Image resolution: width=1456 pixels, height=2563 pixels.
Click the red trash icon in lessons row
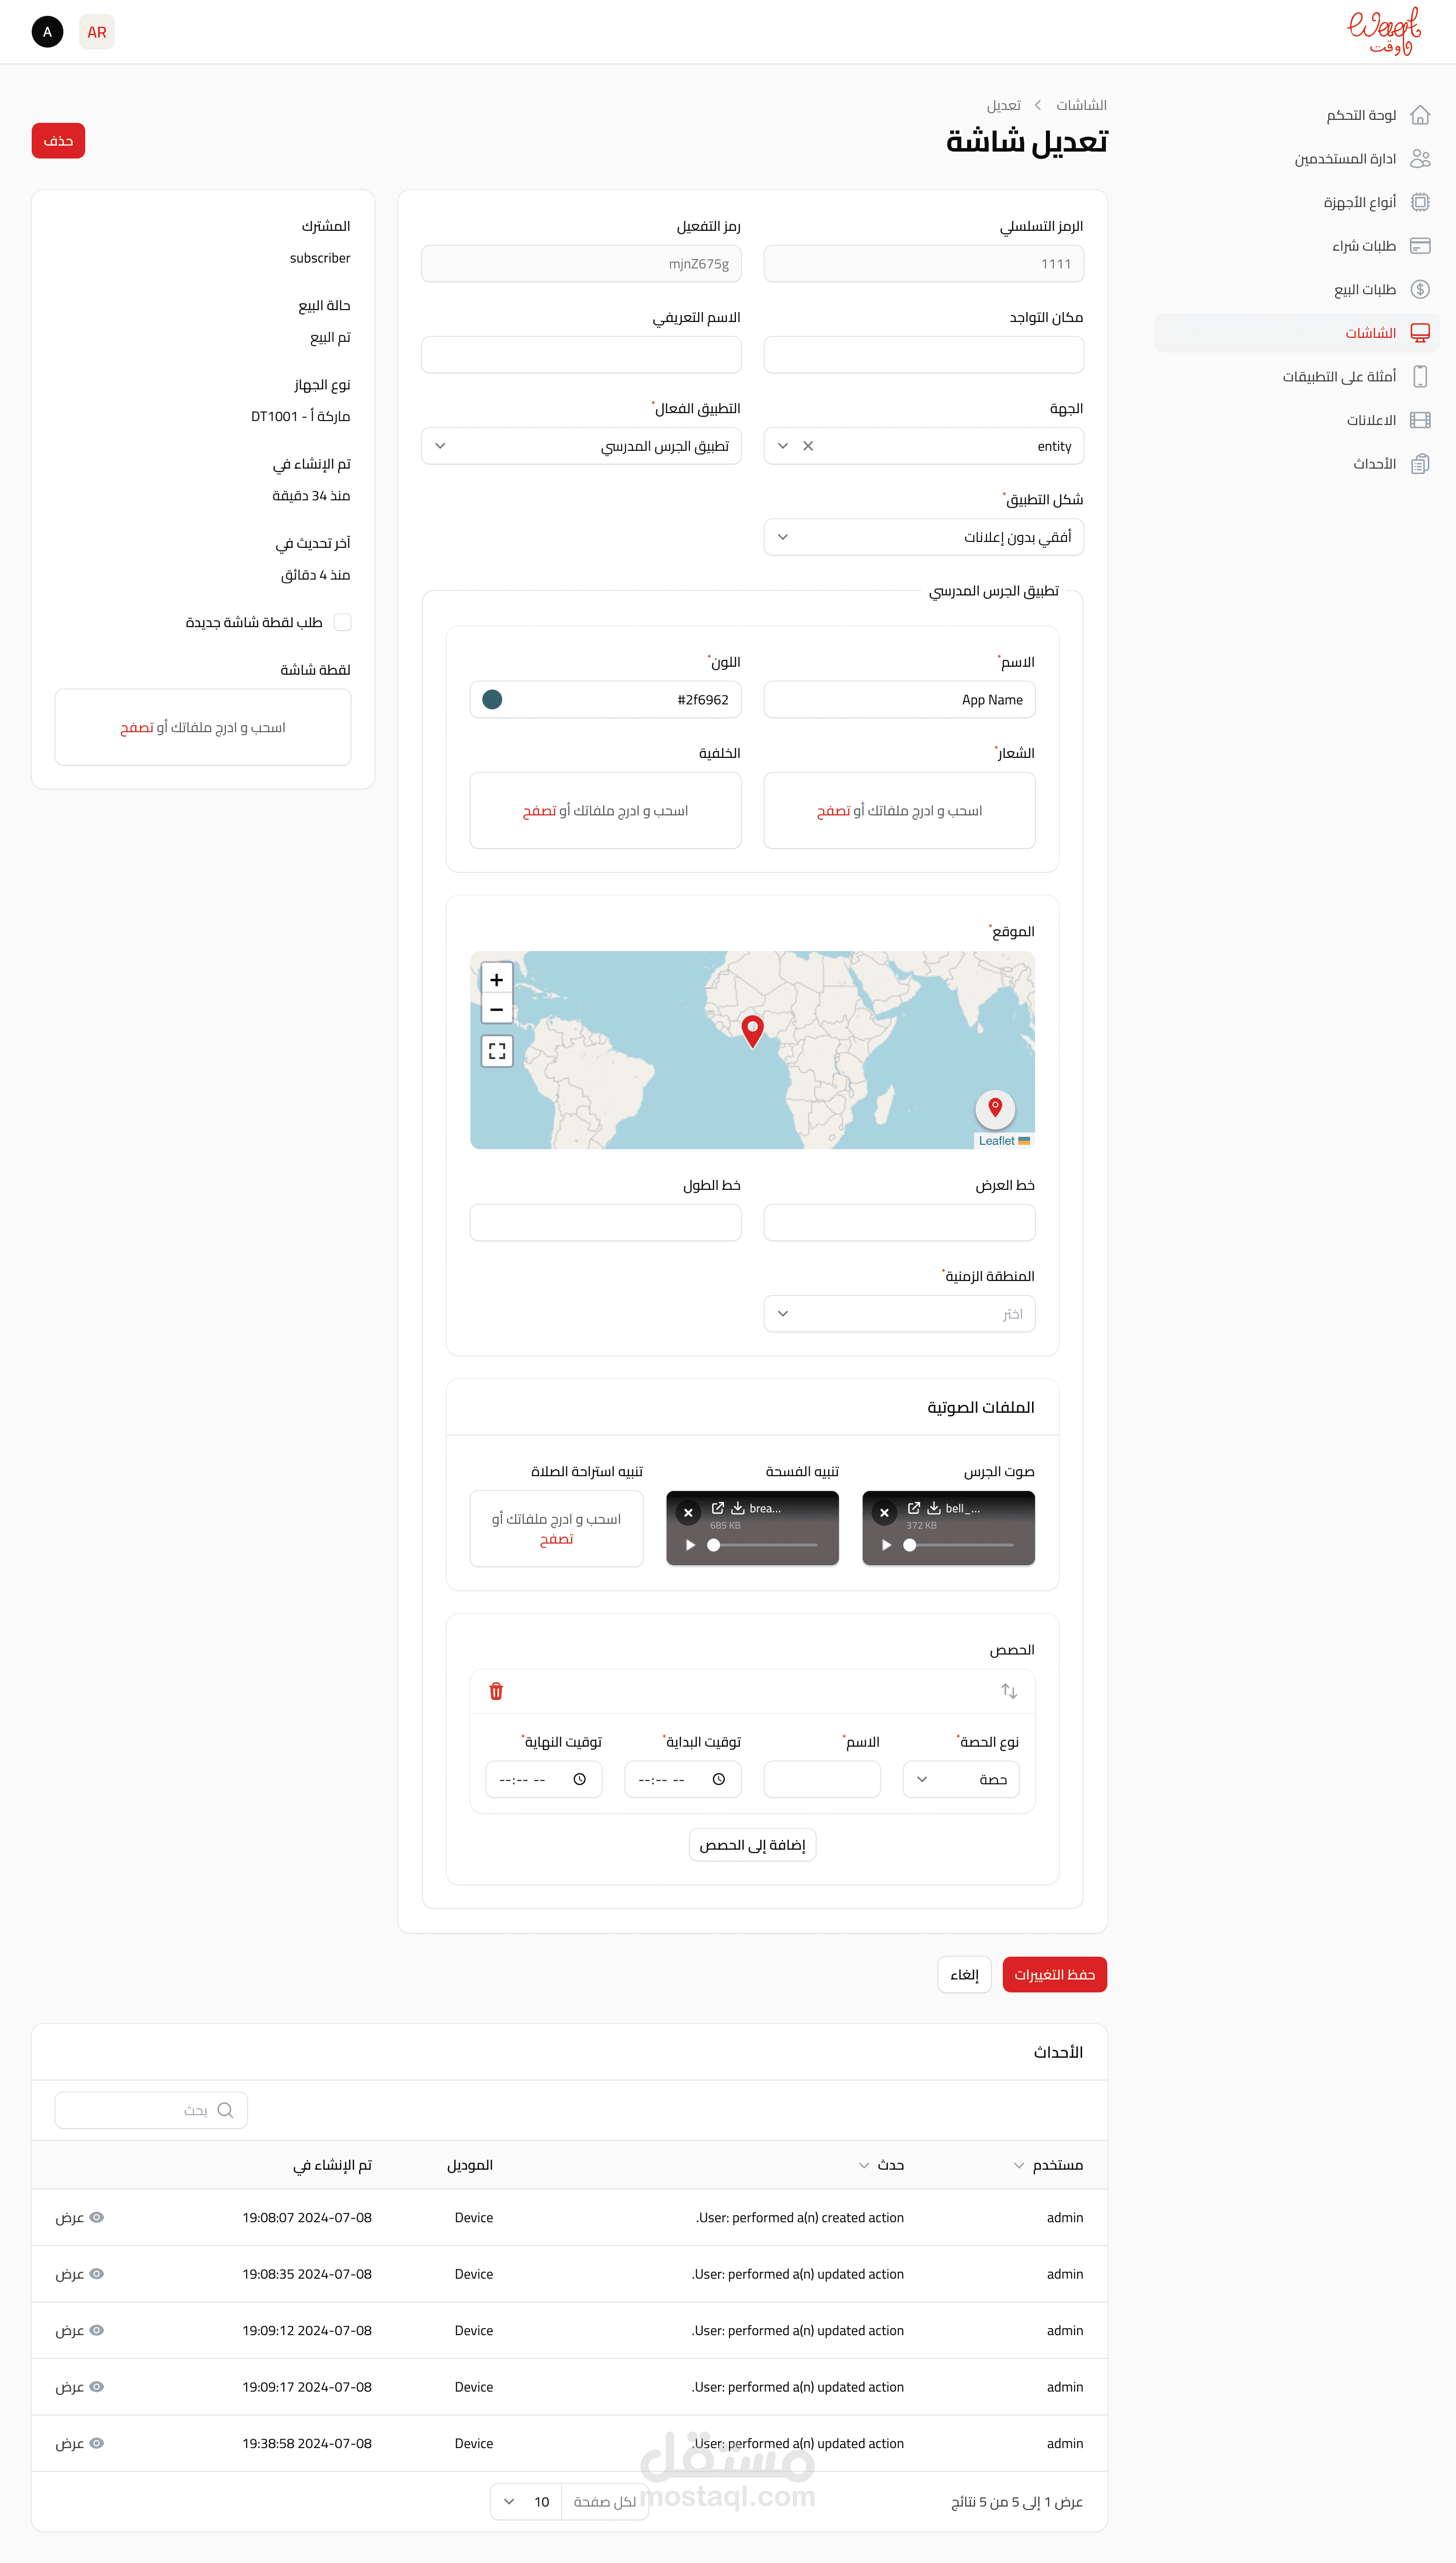pos(496,1691)
